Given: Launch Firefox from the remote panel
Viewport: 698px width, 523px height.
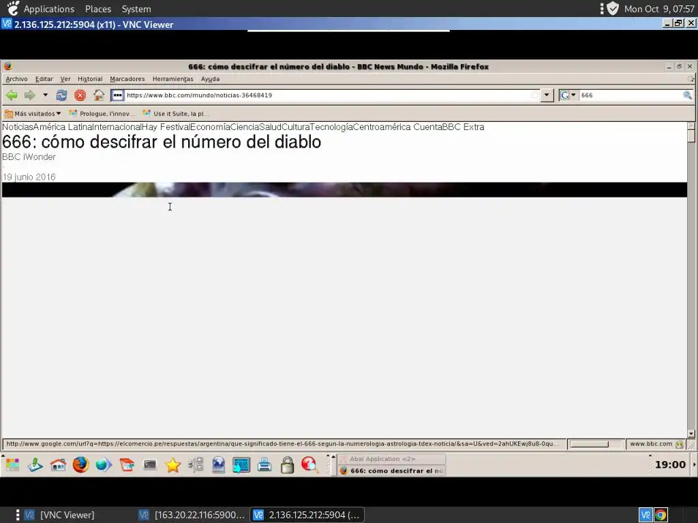Looking at the screenshot, I should tap(81, 464).
